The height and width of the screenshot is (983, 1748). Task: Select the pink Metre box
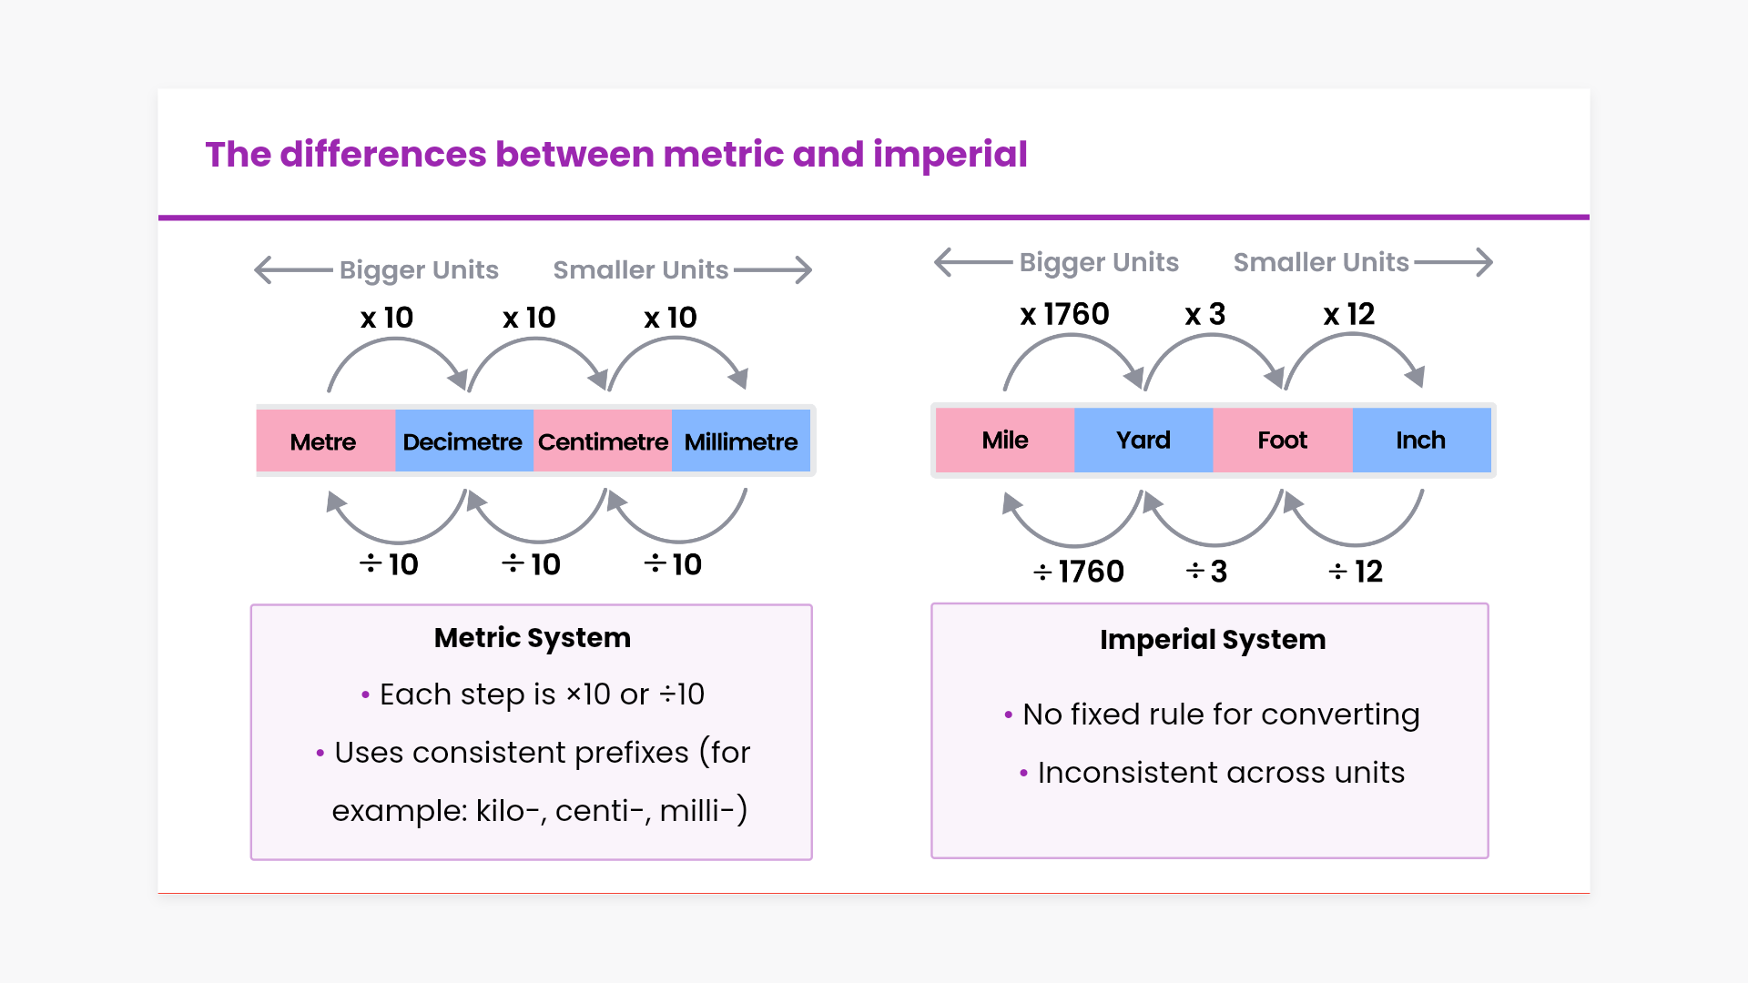[325, 441]
